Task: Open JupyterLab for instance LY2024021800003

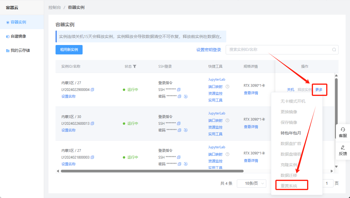Action: pyautogui.click(x=217, y=147)
